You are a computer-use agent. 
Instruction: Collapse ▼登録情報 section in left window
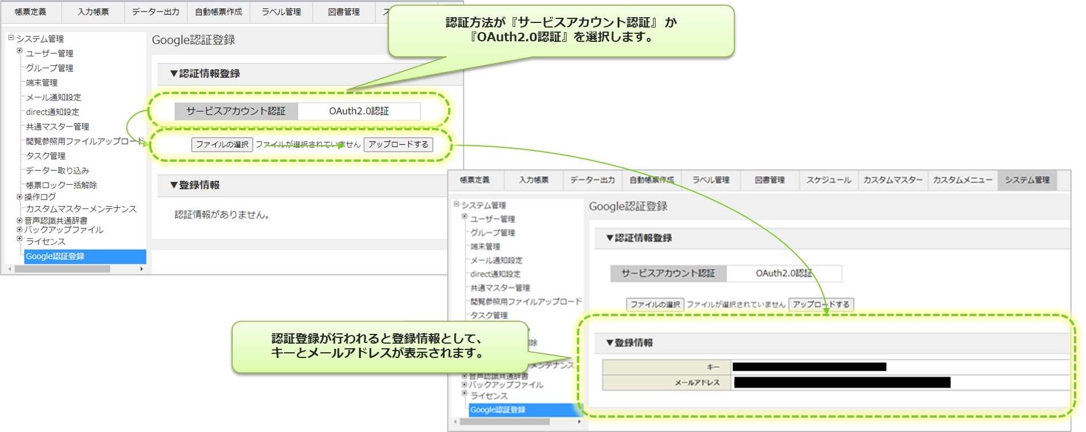[195, 185]
